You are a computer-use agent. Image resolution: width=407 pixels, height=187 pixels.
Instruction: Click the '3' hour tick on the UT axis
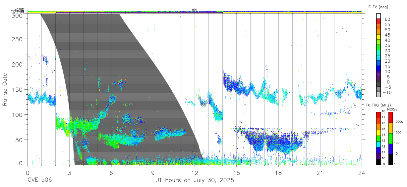pyautogui.click(x=69, y=172)
